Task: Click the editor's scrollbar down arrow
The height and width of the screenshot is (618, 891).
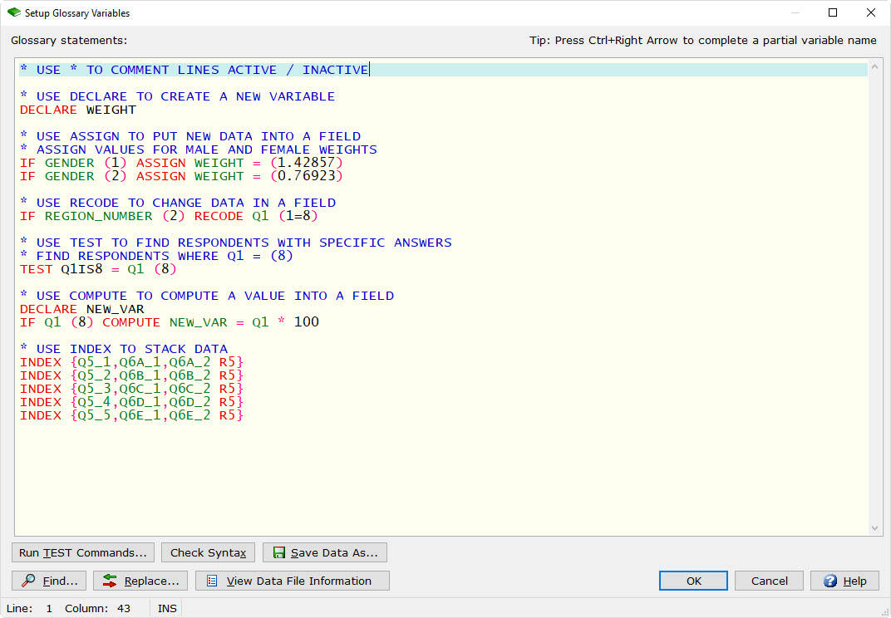Action: tap(874, 528)
